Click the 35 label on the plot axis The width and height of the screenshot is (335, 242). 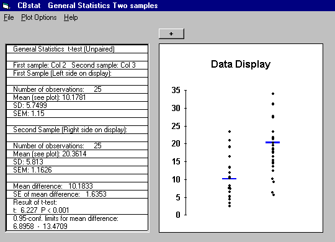[176, 90]
